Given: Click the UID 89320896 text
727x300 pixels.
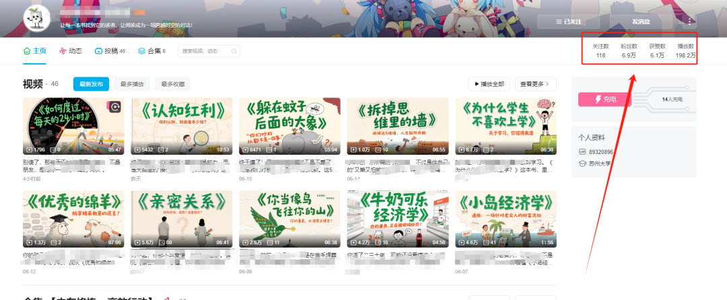Looking at the screenshot, I should 601,152.
